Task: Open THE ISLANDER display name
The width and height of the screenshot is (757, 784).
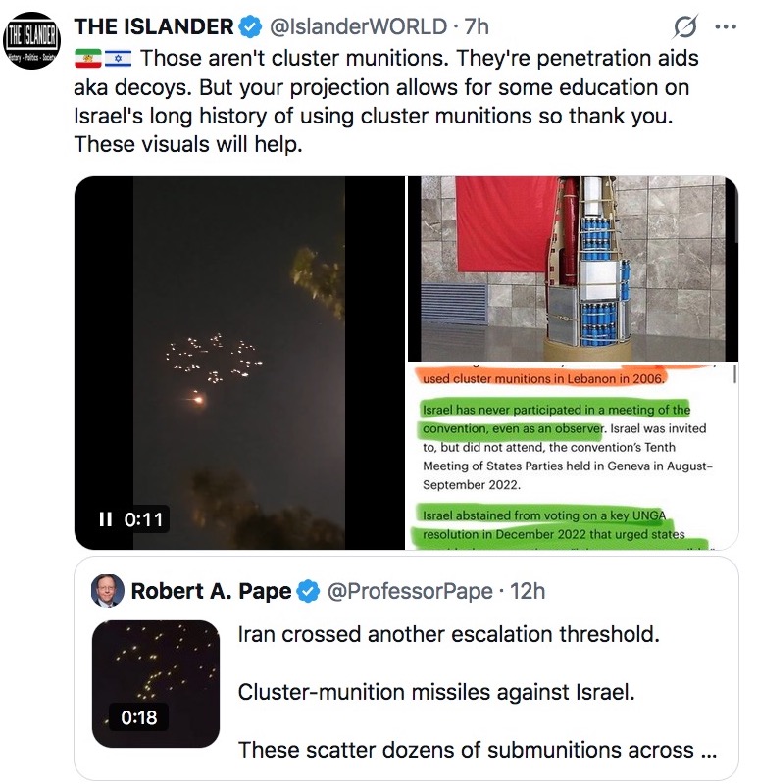Action: point(154,26)
